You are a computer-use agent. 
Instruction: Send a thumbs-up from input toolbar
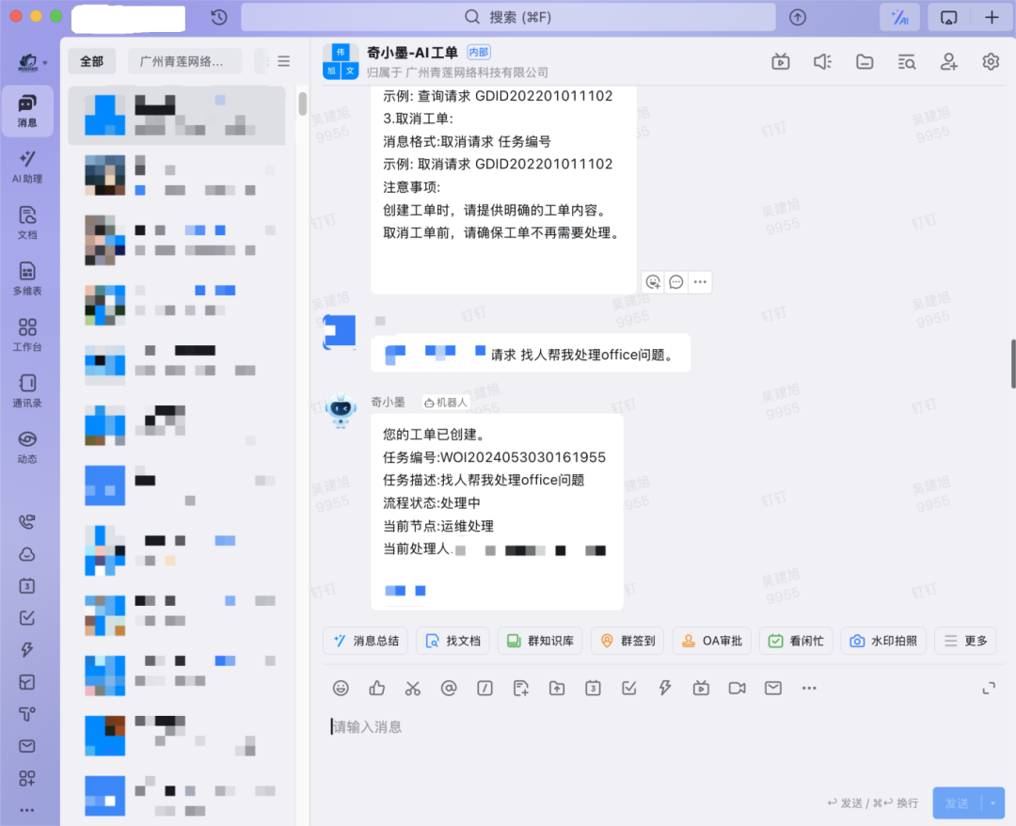pyautogui.click(x=376, y=688)
